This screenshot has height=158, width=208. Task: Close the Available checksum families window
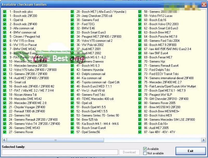click(204, 4)
